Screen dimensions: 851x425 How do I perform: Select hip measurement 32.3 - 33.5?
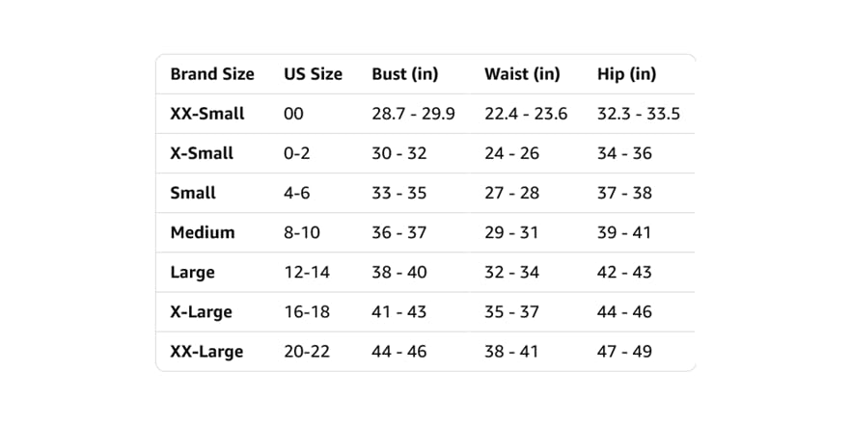[639, 114]
